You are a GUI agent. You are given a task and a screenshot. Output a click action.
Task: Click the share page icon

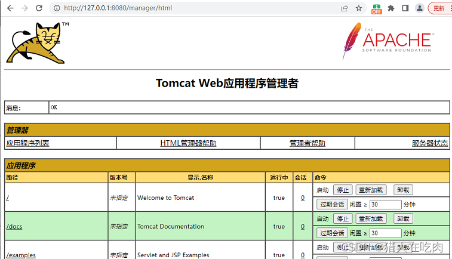point(344,8)
